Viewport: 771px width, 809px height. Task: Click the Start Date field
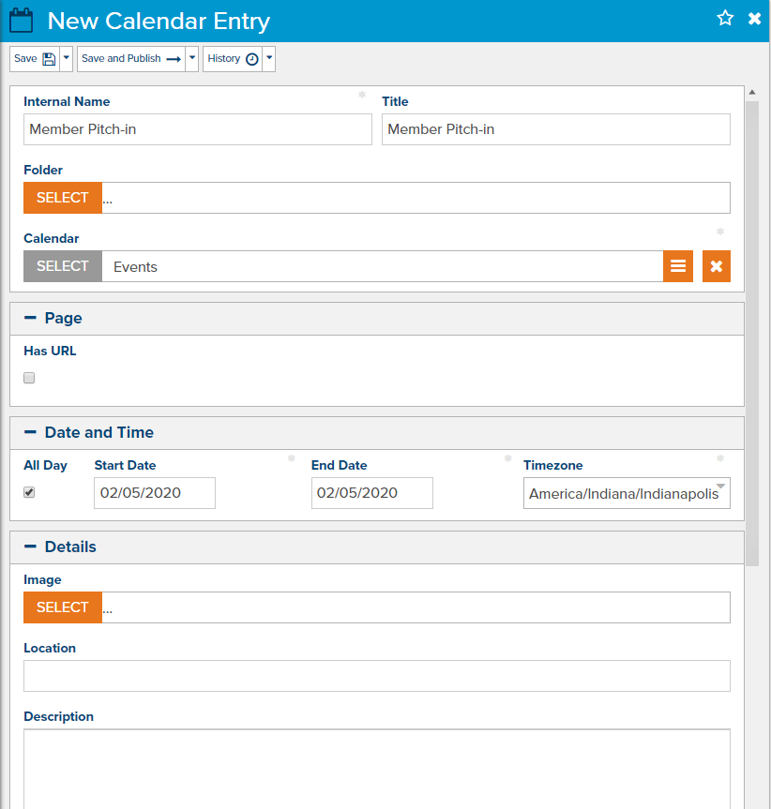point(155,493)
